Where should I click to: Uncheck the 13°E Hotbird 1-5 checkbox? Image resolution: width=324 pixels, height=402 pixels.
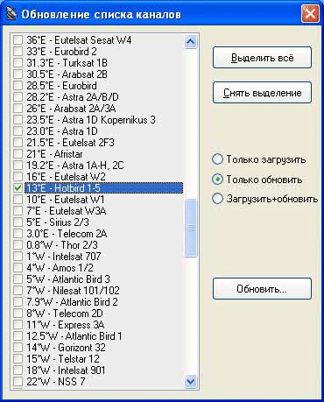click(x=18, y=188)
